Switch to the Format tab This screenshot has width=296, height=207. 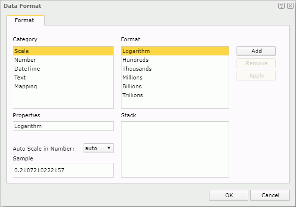click(x=25, y=20)
